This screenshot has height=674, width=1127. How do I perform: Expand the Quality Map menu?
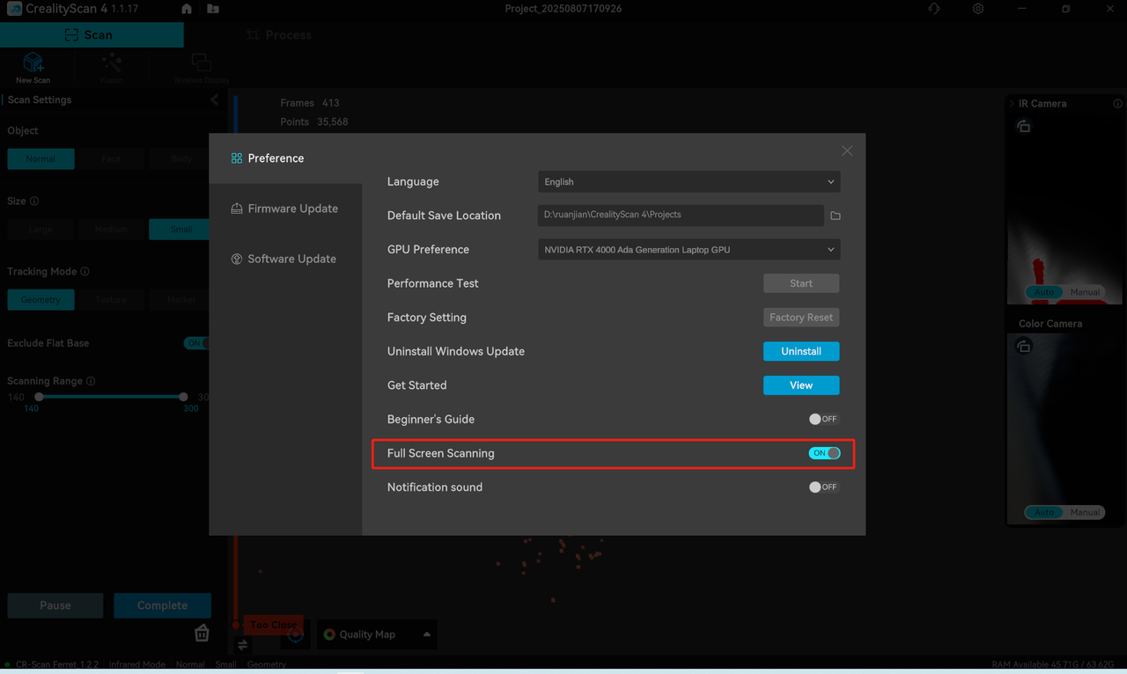point(427,634)
